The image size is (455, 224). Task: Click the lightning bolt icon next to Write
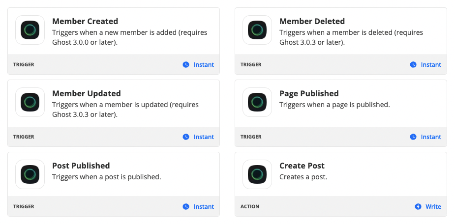click(x=418, y=207)
